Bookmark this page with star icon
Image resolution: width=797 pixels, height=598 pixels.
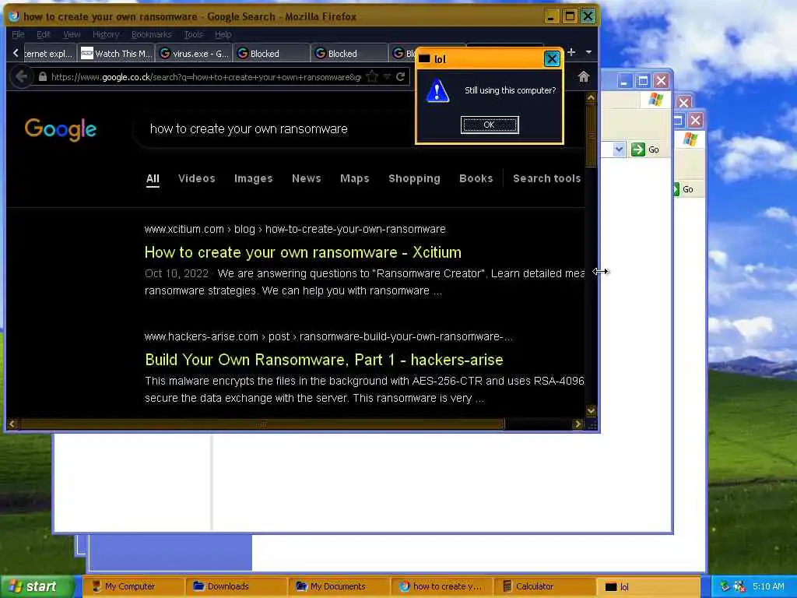[372, 77]
